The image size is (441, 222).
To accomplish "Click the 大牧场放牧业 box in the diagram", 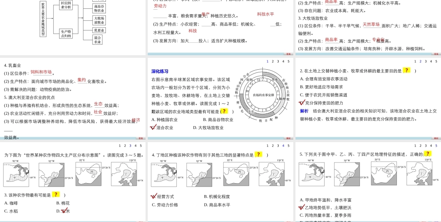I will coord(99,20).
